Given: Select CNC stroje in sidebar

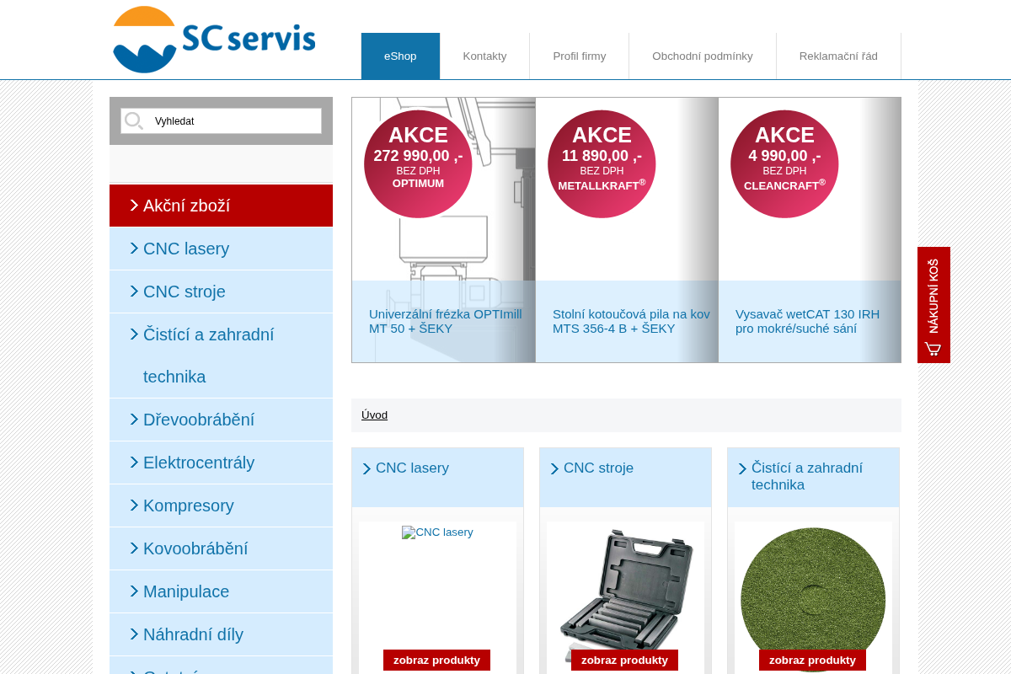Looking at the screenshot, I should (221, 292).
